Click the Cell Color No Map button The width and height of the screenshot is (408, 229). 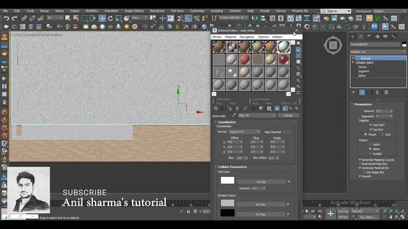click(x=261, y=182)
